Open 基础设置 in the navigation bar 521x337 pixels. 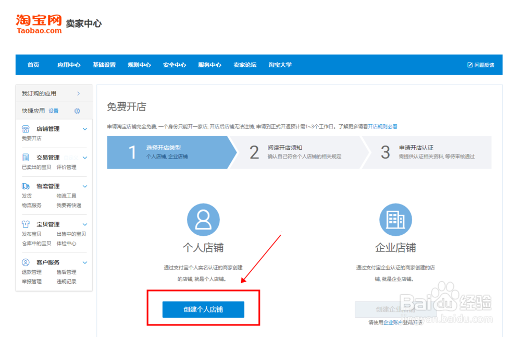104,65
